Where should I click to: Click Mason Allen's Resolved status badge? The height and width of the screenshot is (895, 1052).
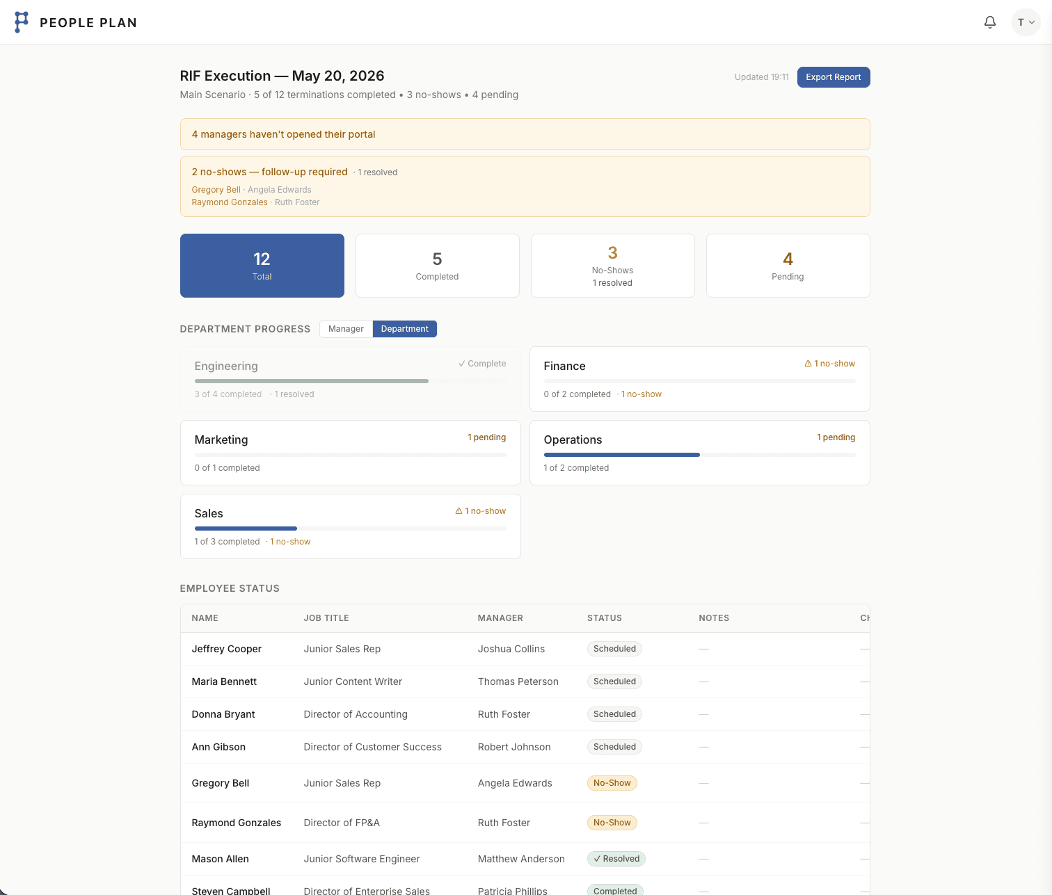pos(616,859)
